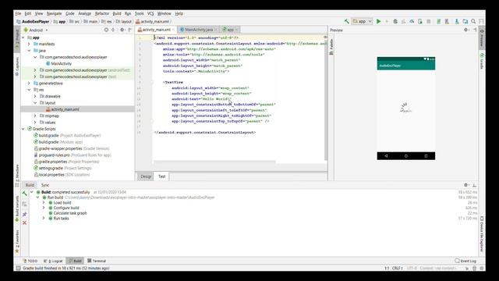Open the Logcat tool window

53,261
